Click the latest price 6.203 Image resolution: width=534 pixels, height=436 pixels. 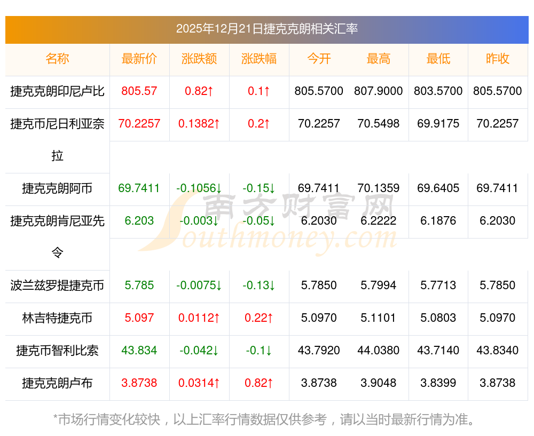[x=139, y=220]
